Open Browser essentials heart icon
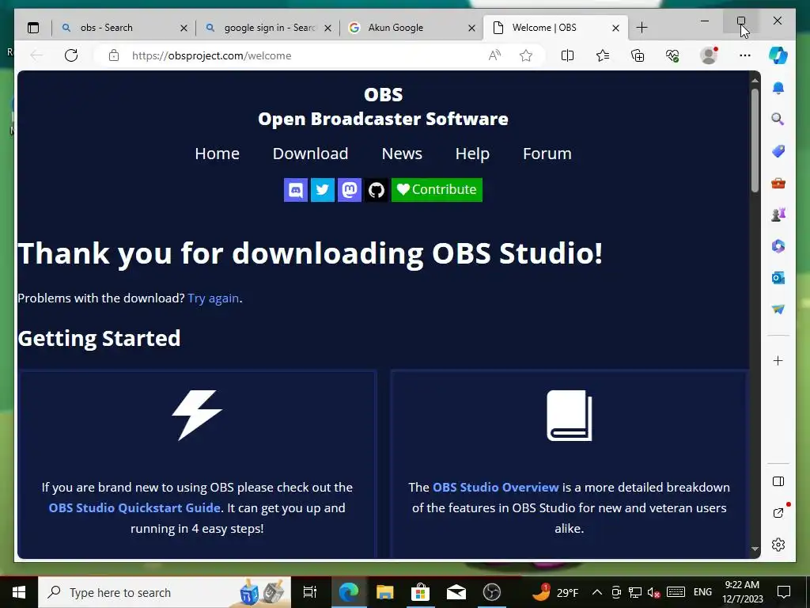This screenshot has height=608, width=810. coord(672,55)
